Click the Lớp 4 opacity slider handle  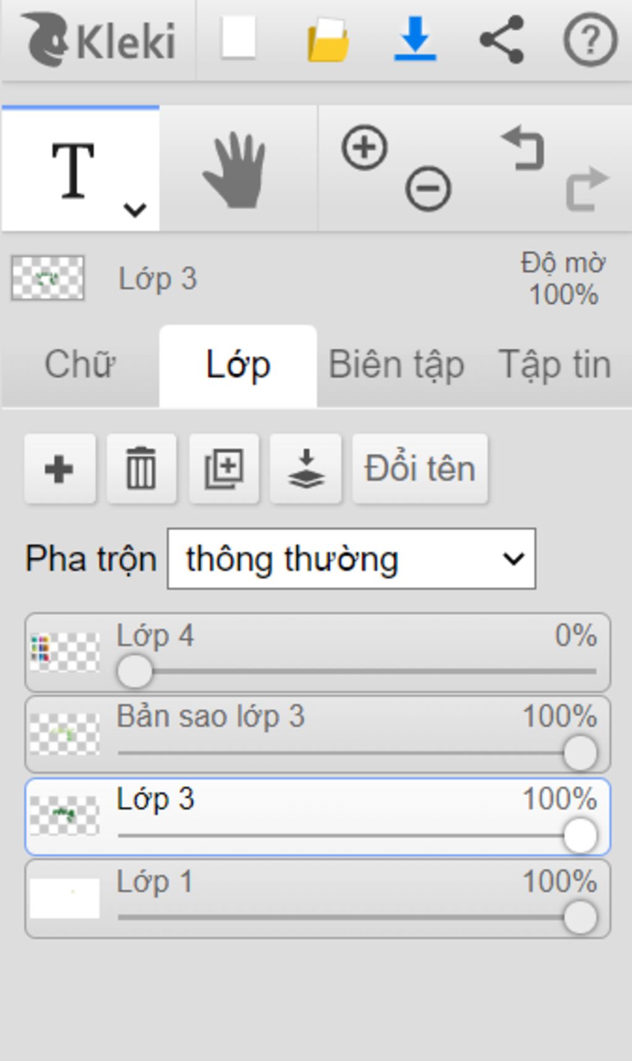coord(135,671)
